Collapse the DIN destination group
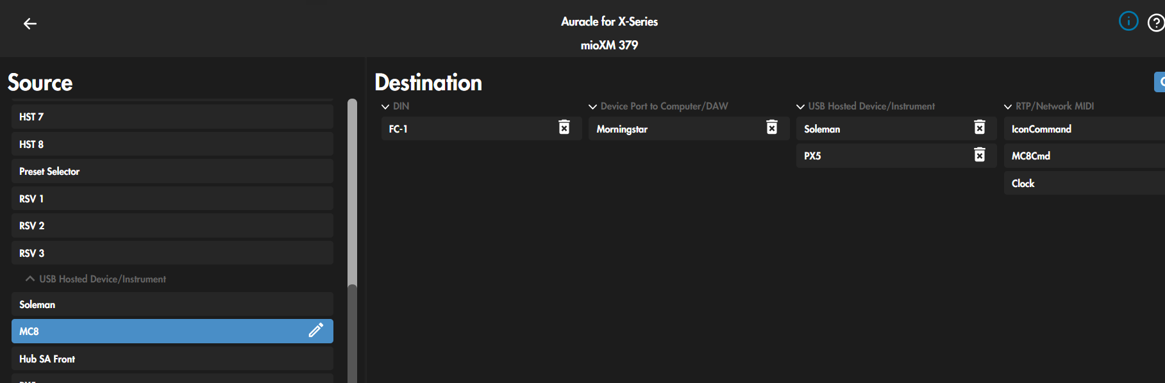1165x383 pixels. coord(385,106)
